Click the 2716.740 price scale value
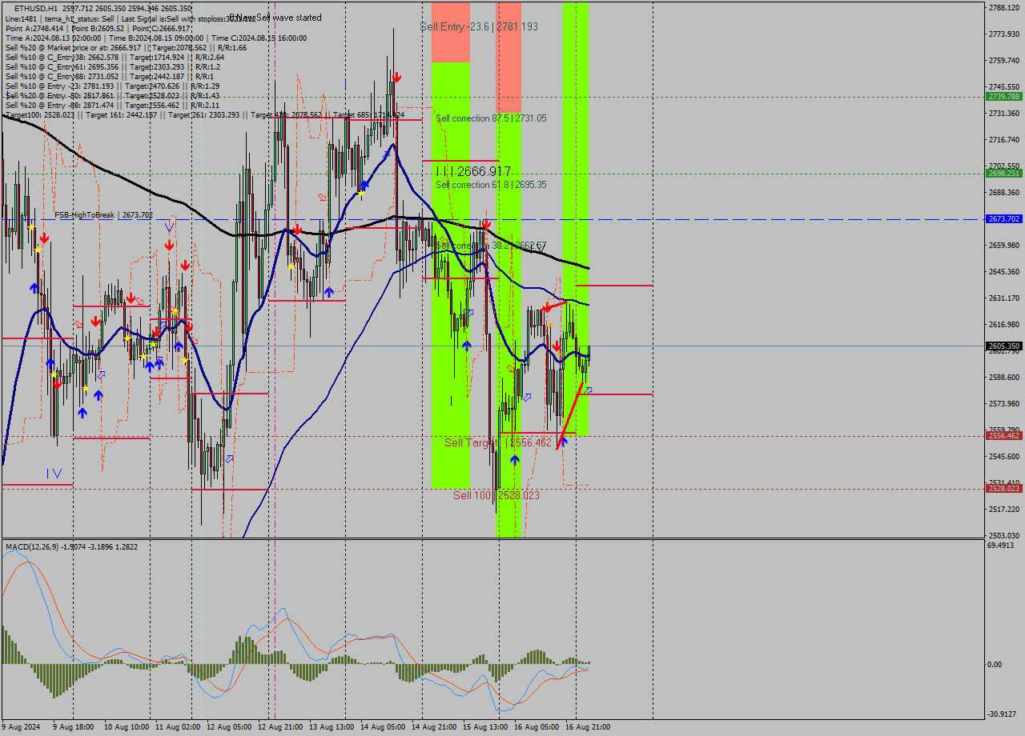Image resolution: width=1025 pixels, height=736 pixels. click(x=1004, y=139)
